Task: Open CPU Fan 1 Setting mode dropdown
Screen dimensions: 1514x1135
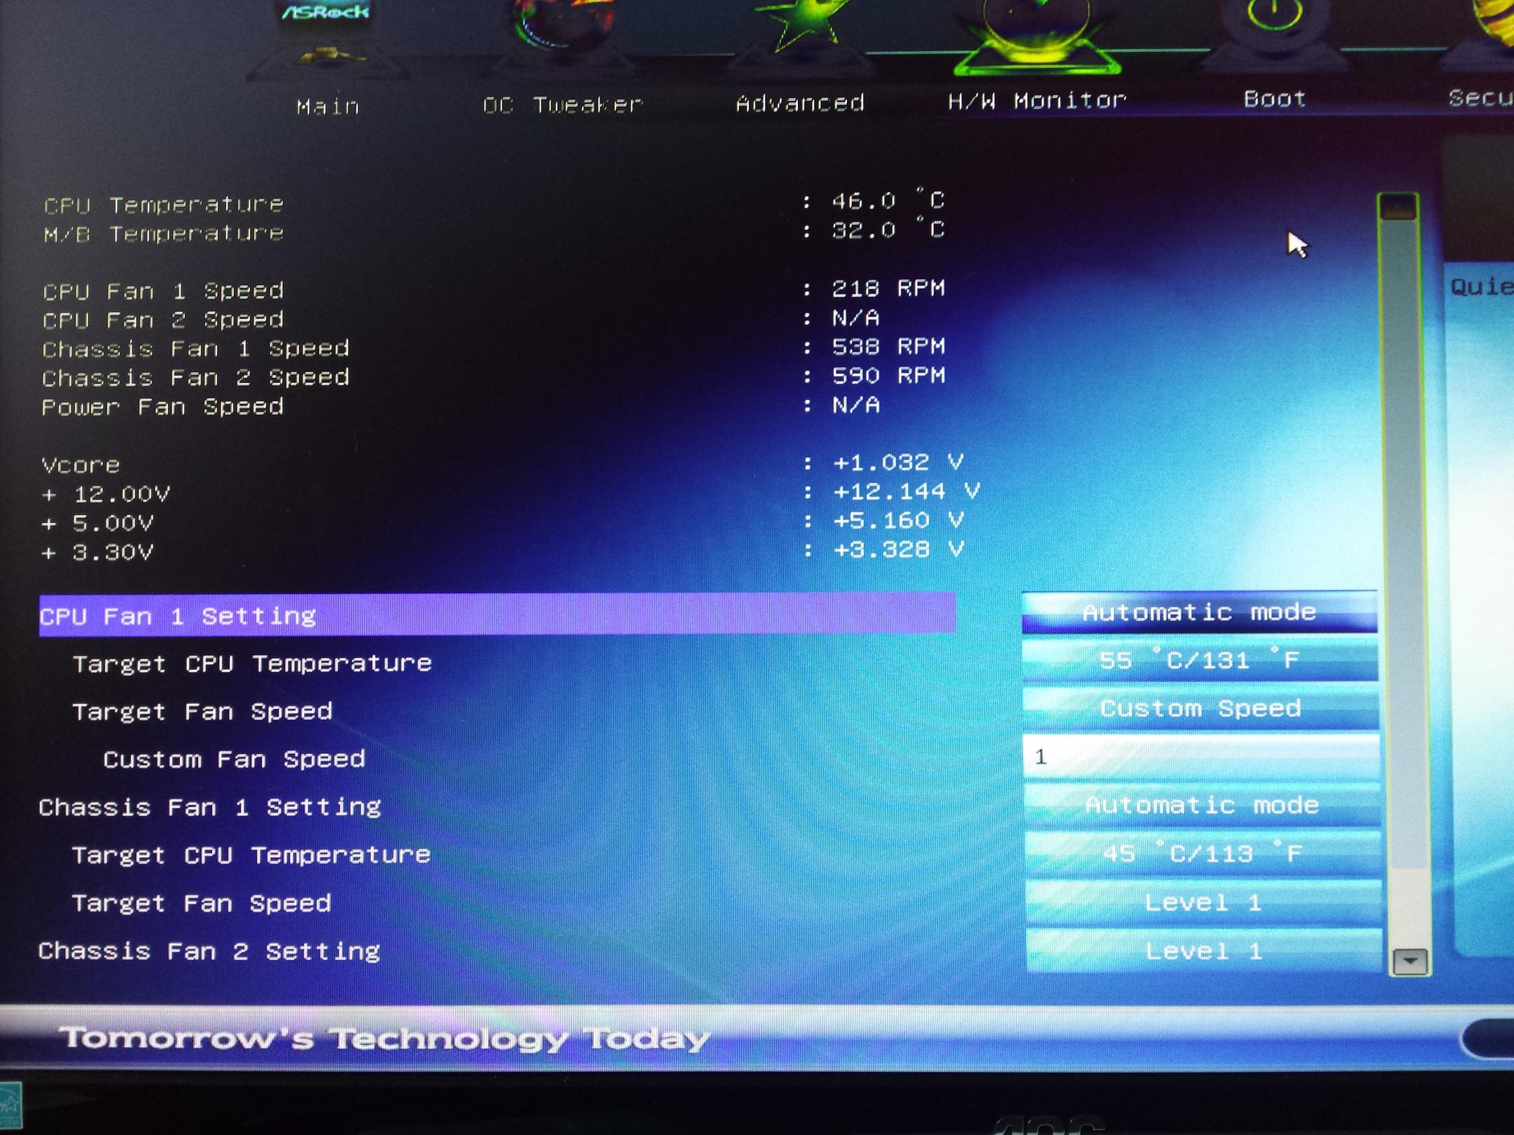Action: 1199,611
